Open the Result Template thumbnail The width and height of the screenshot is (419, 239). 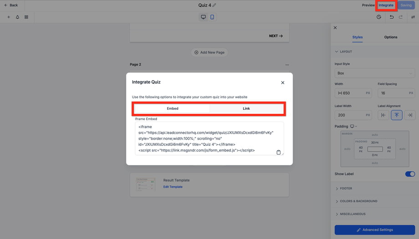[146, 184]
